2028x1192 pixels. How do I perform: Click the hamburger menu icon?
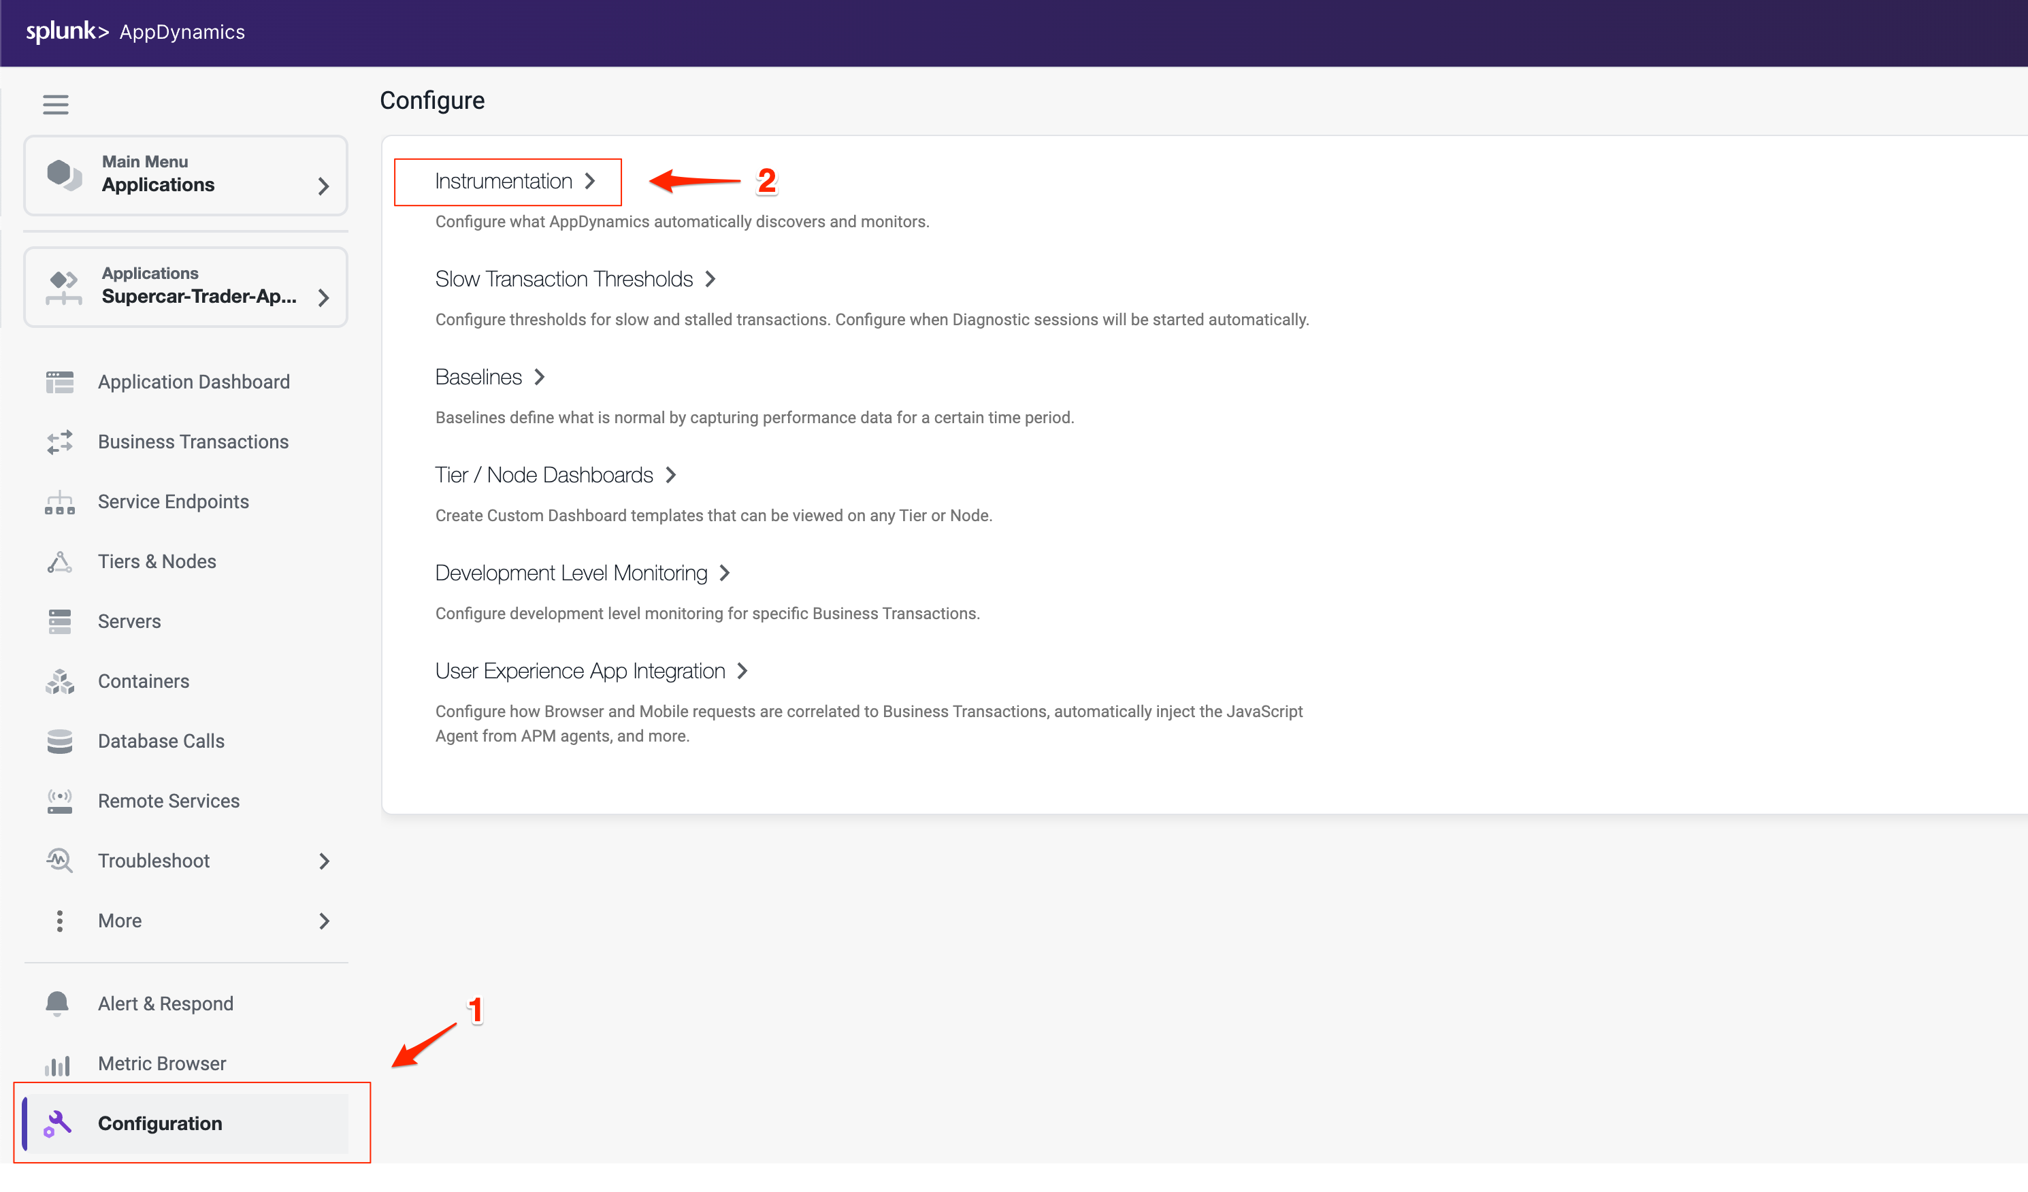pyautogui.click(x=56, y=105)
